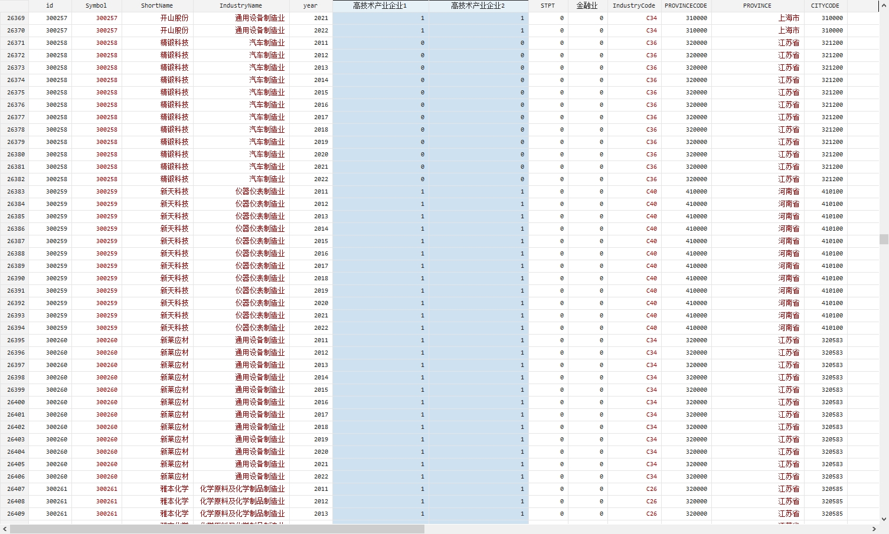Click the scroll down arrow of vertical scrollbar
Image resolution: width=889 pixels, height=534 pixels.
[x=884, y=519]
